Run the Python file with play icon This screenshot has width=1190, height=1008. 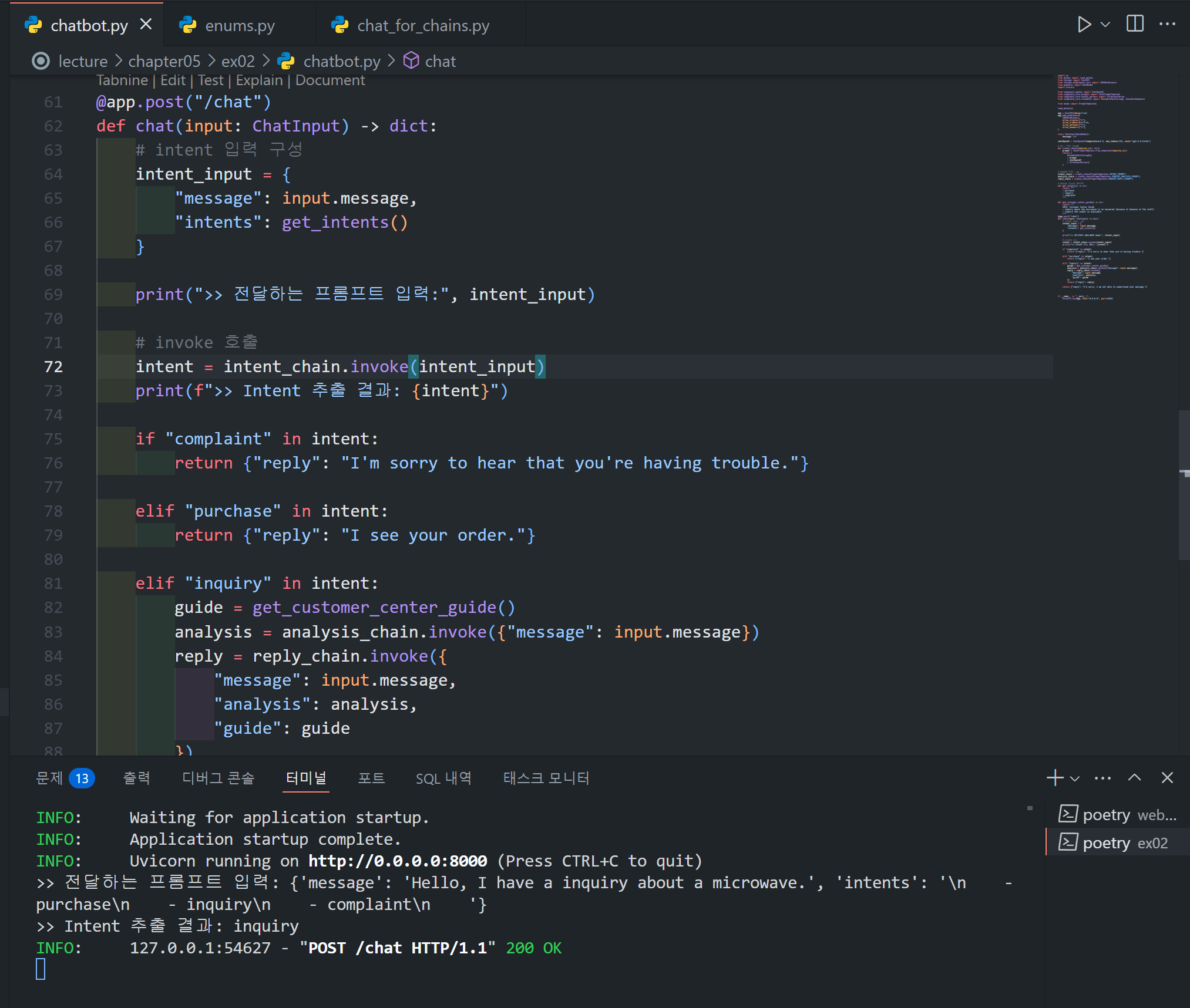tap(1084, 25)
